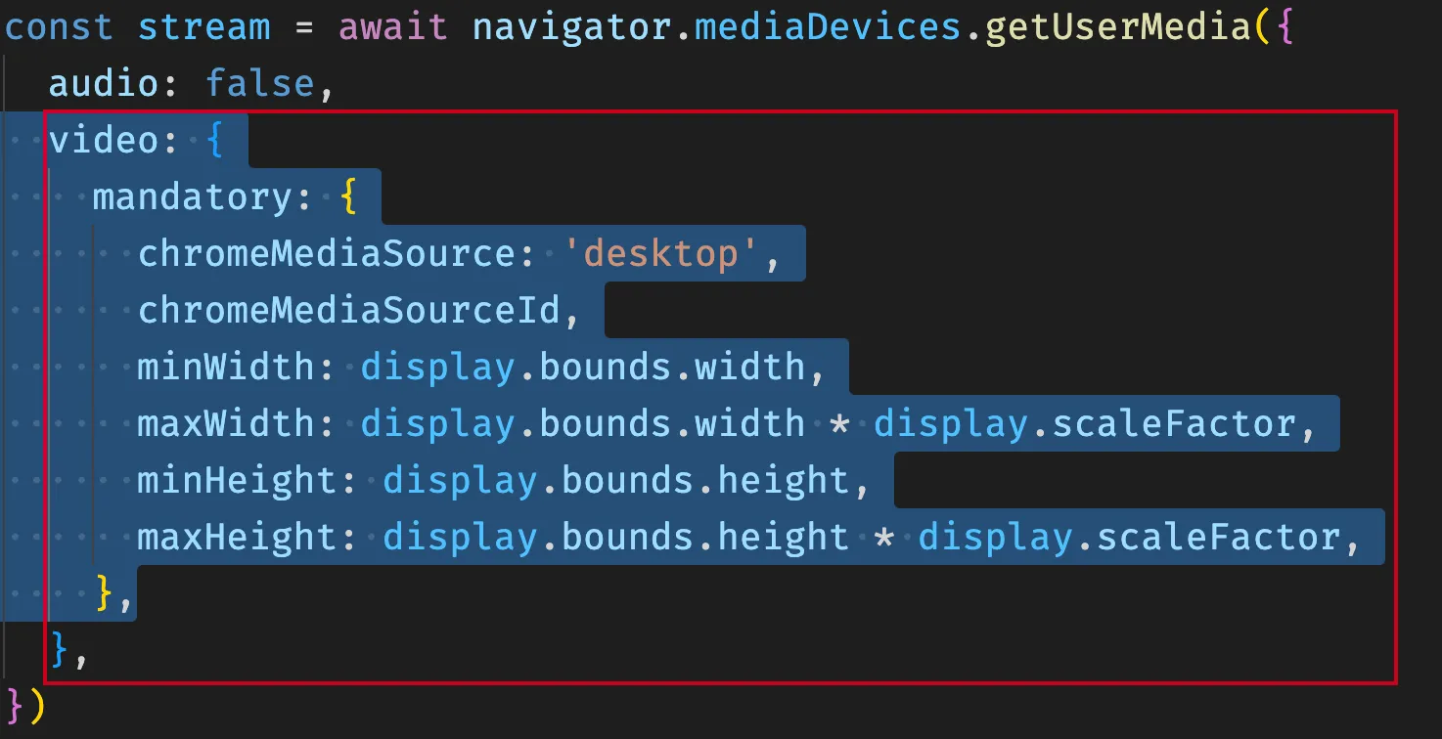Screen dimensions: 1442x739
Task: Click the opening brace after 'video:'
Action: (215, 141)
